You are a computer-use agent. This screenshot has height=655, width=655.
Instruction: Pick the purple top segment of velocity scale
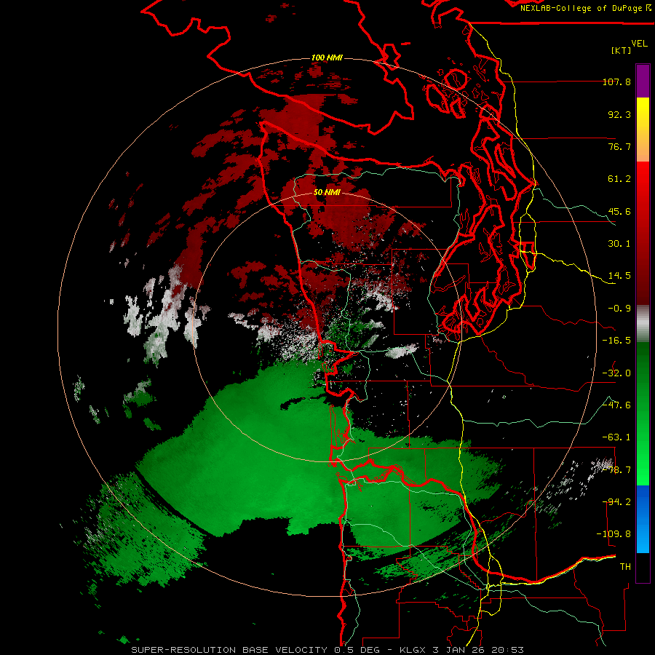pos(643,81)
